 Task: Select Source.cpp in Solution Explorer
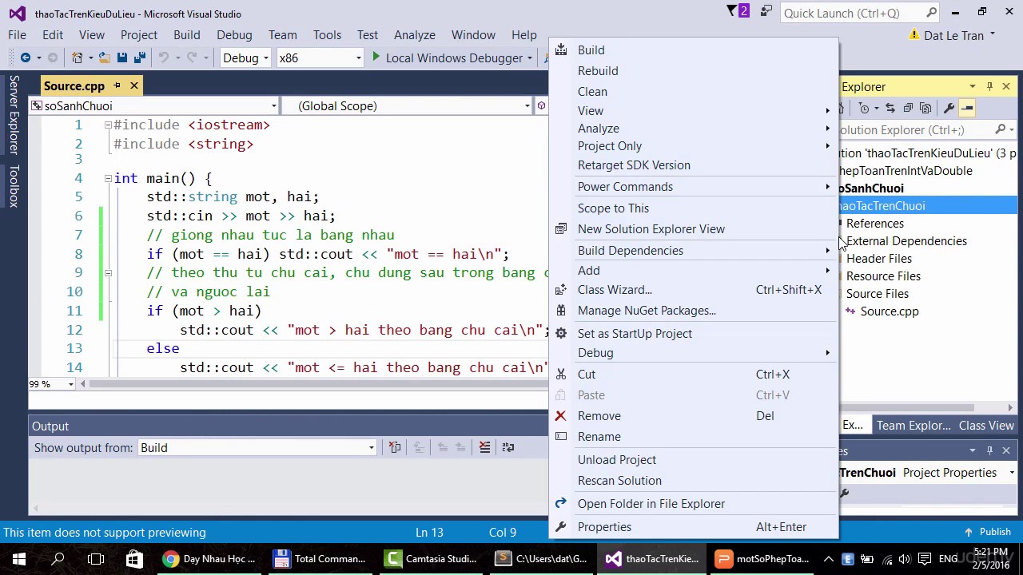[x=889, y=311]
